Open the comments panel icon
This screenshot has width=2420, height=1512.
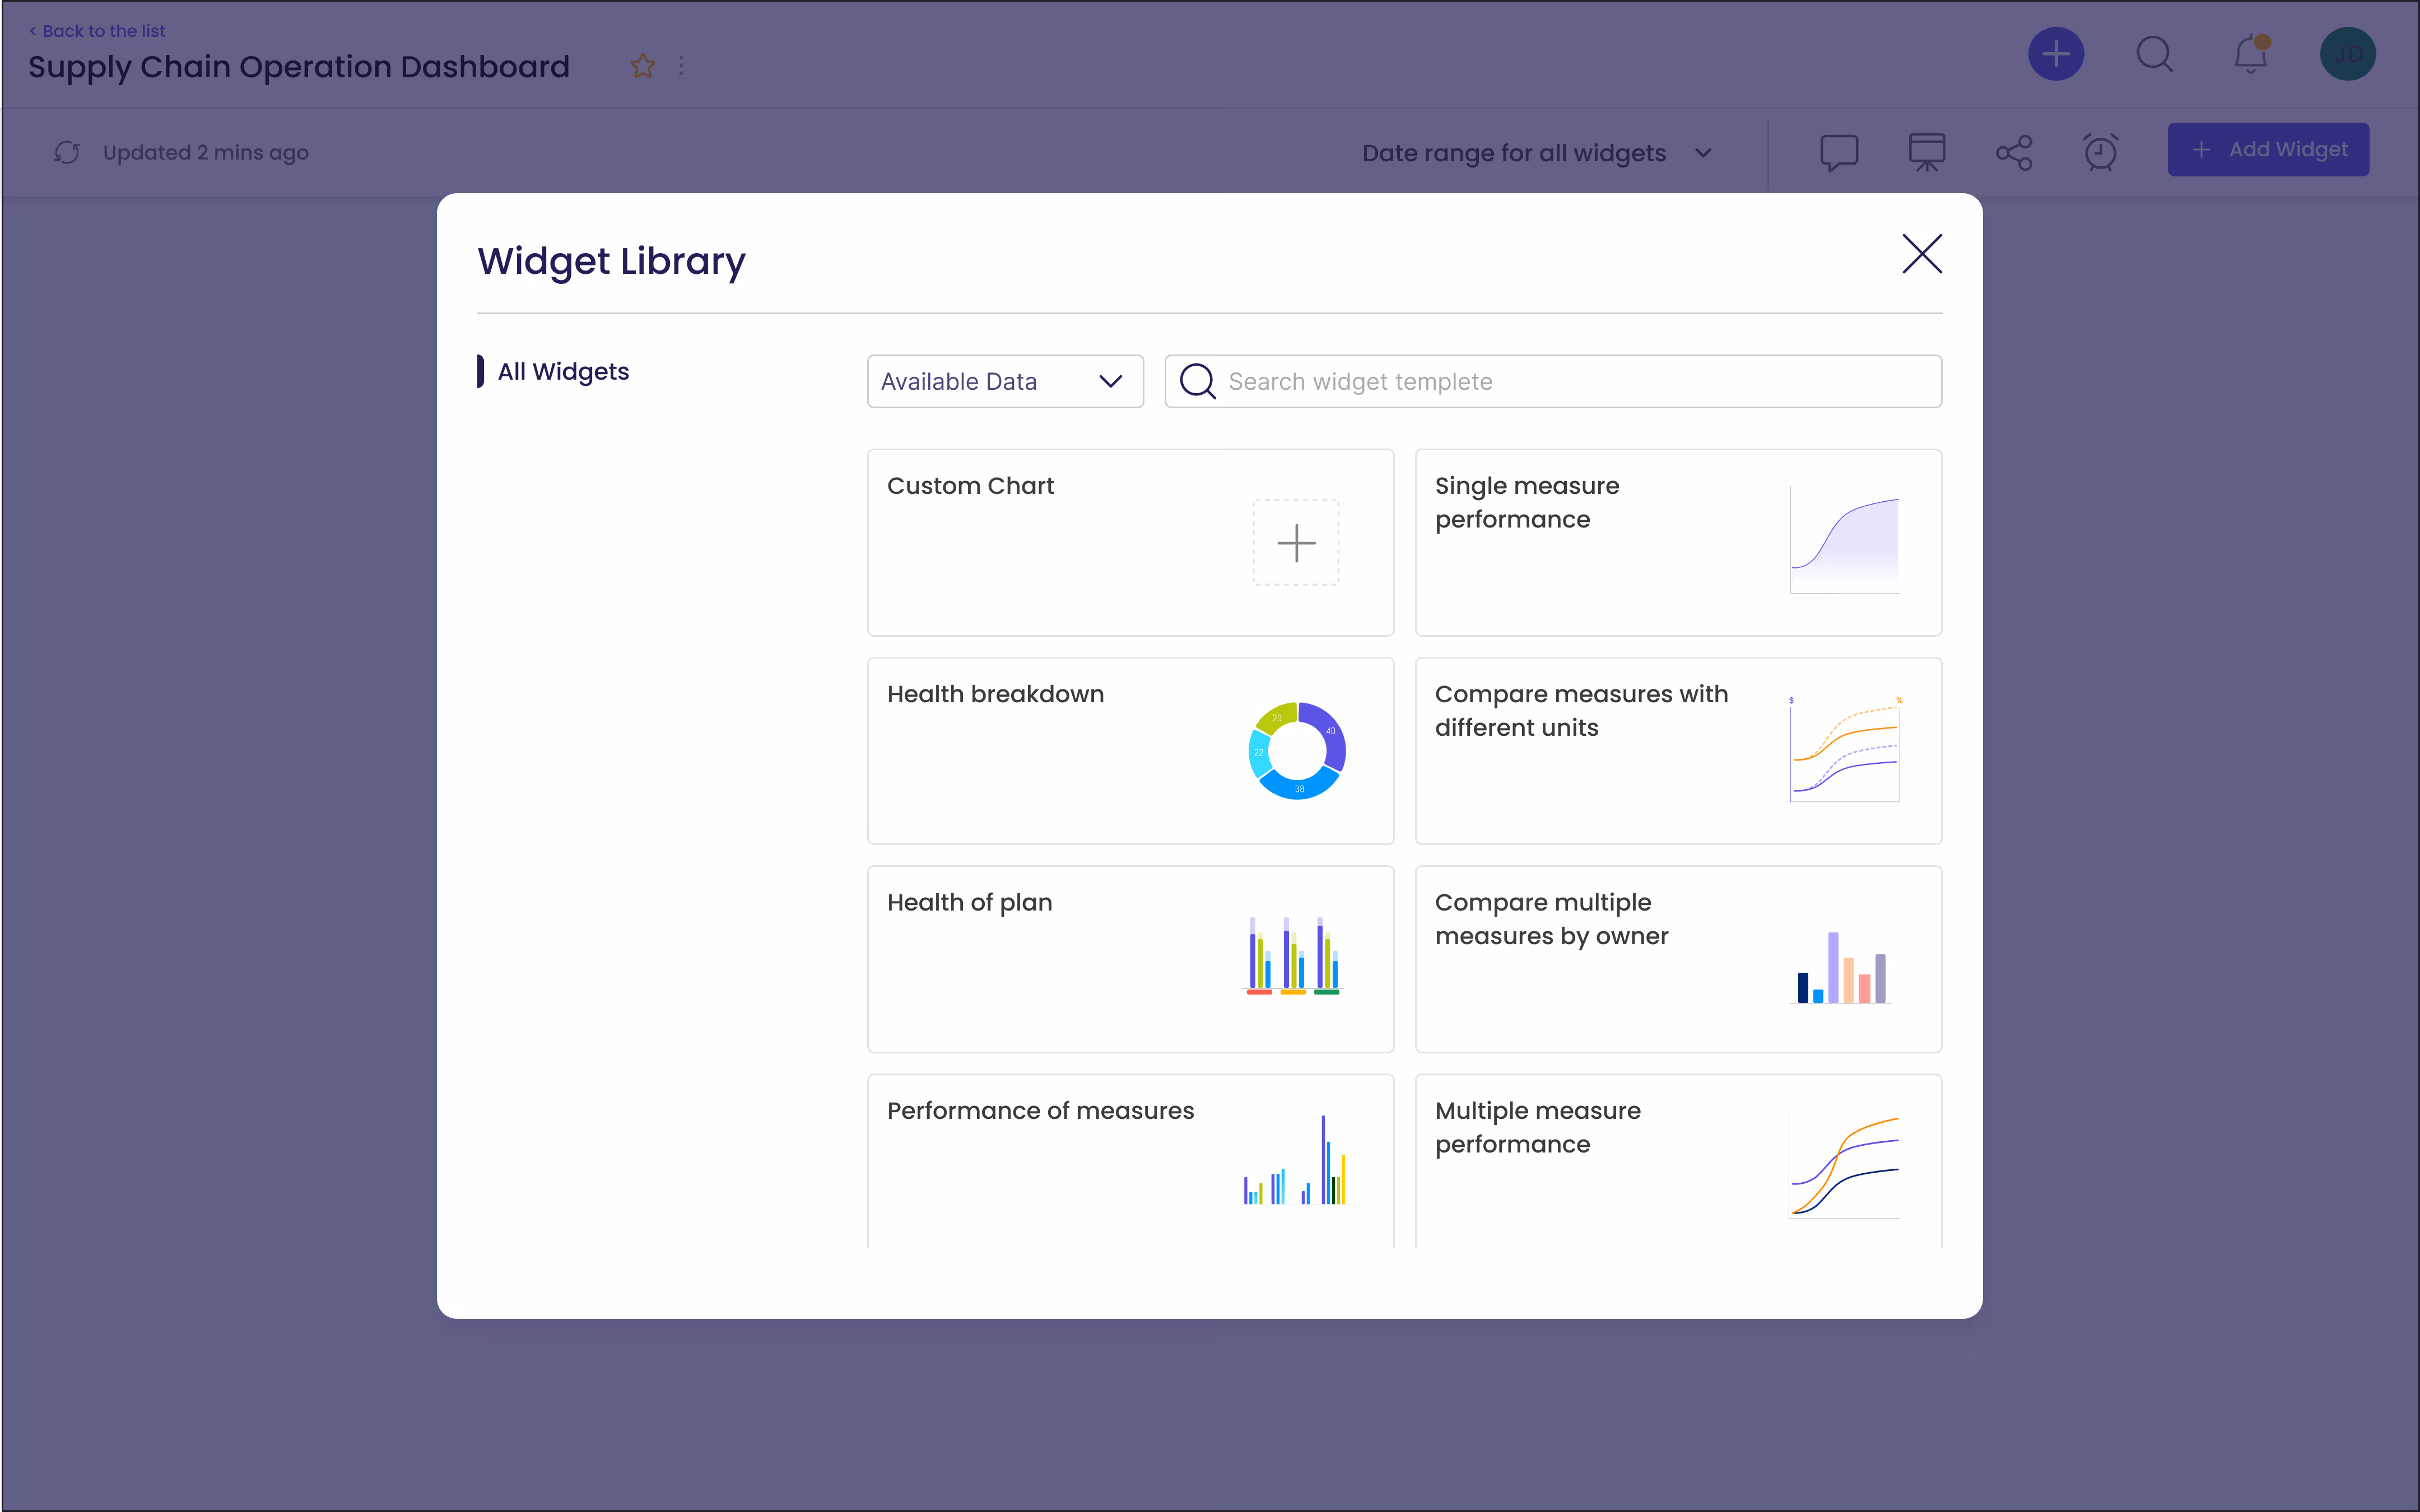(x=1839, y=152)
